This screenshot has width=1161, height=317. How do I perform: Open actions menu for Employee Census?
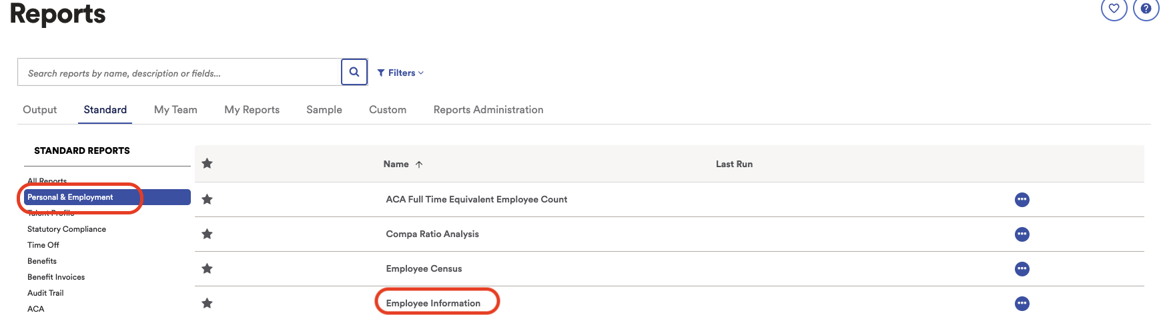coord(1022,268)
